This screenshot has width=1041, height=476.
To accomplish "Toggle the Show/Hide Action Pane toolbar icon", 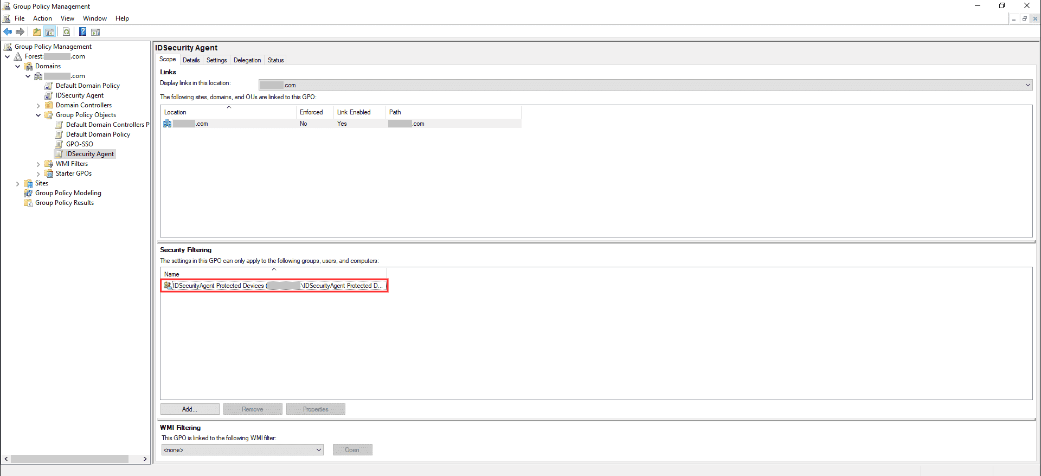I will tap(95, 32).
